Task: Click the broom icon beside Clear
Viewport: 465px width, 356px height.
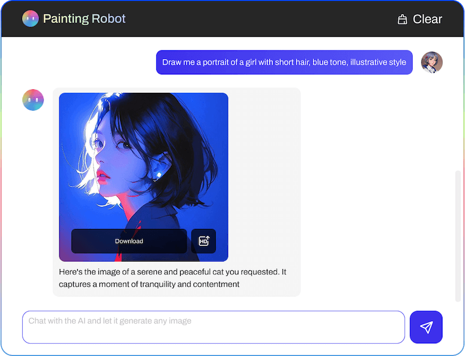Action: (402, 19)
